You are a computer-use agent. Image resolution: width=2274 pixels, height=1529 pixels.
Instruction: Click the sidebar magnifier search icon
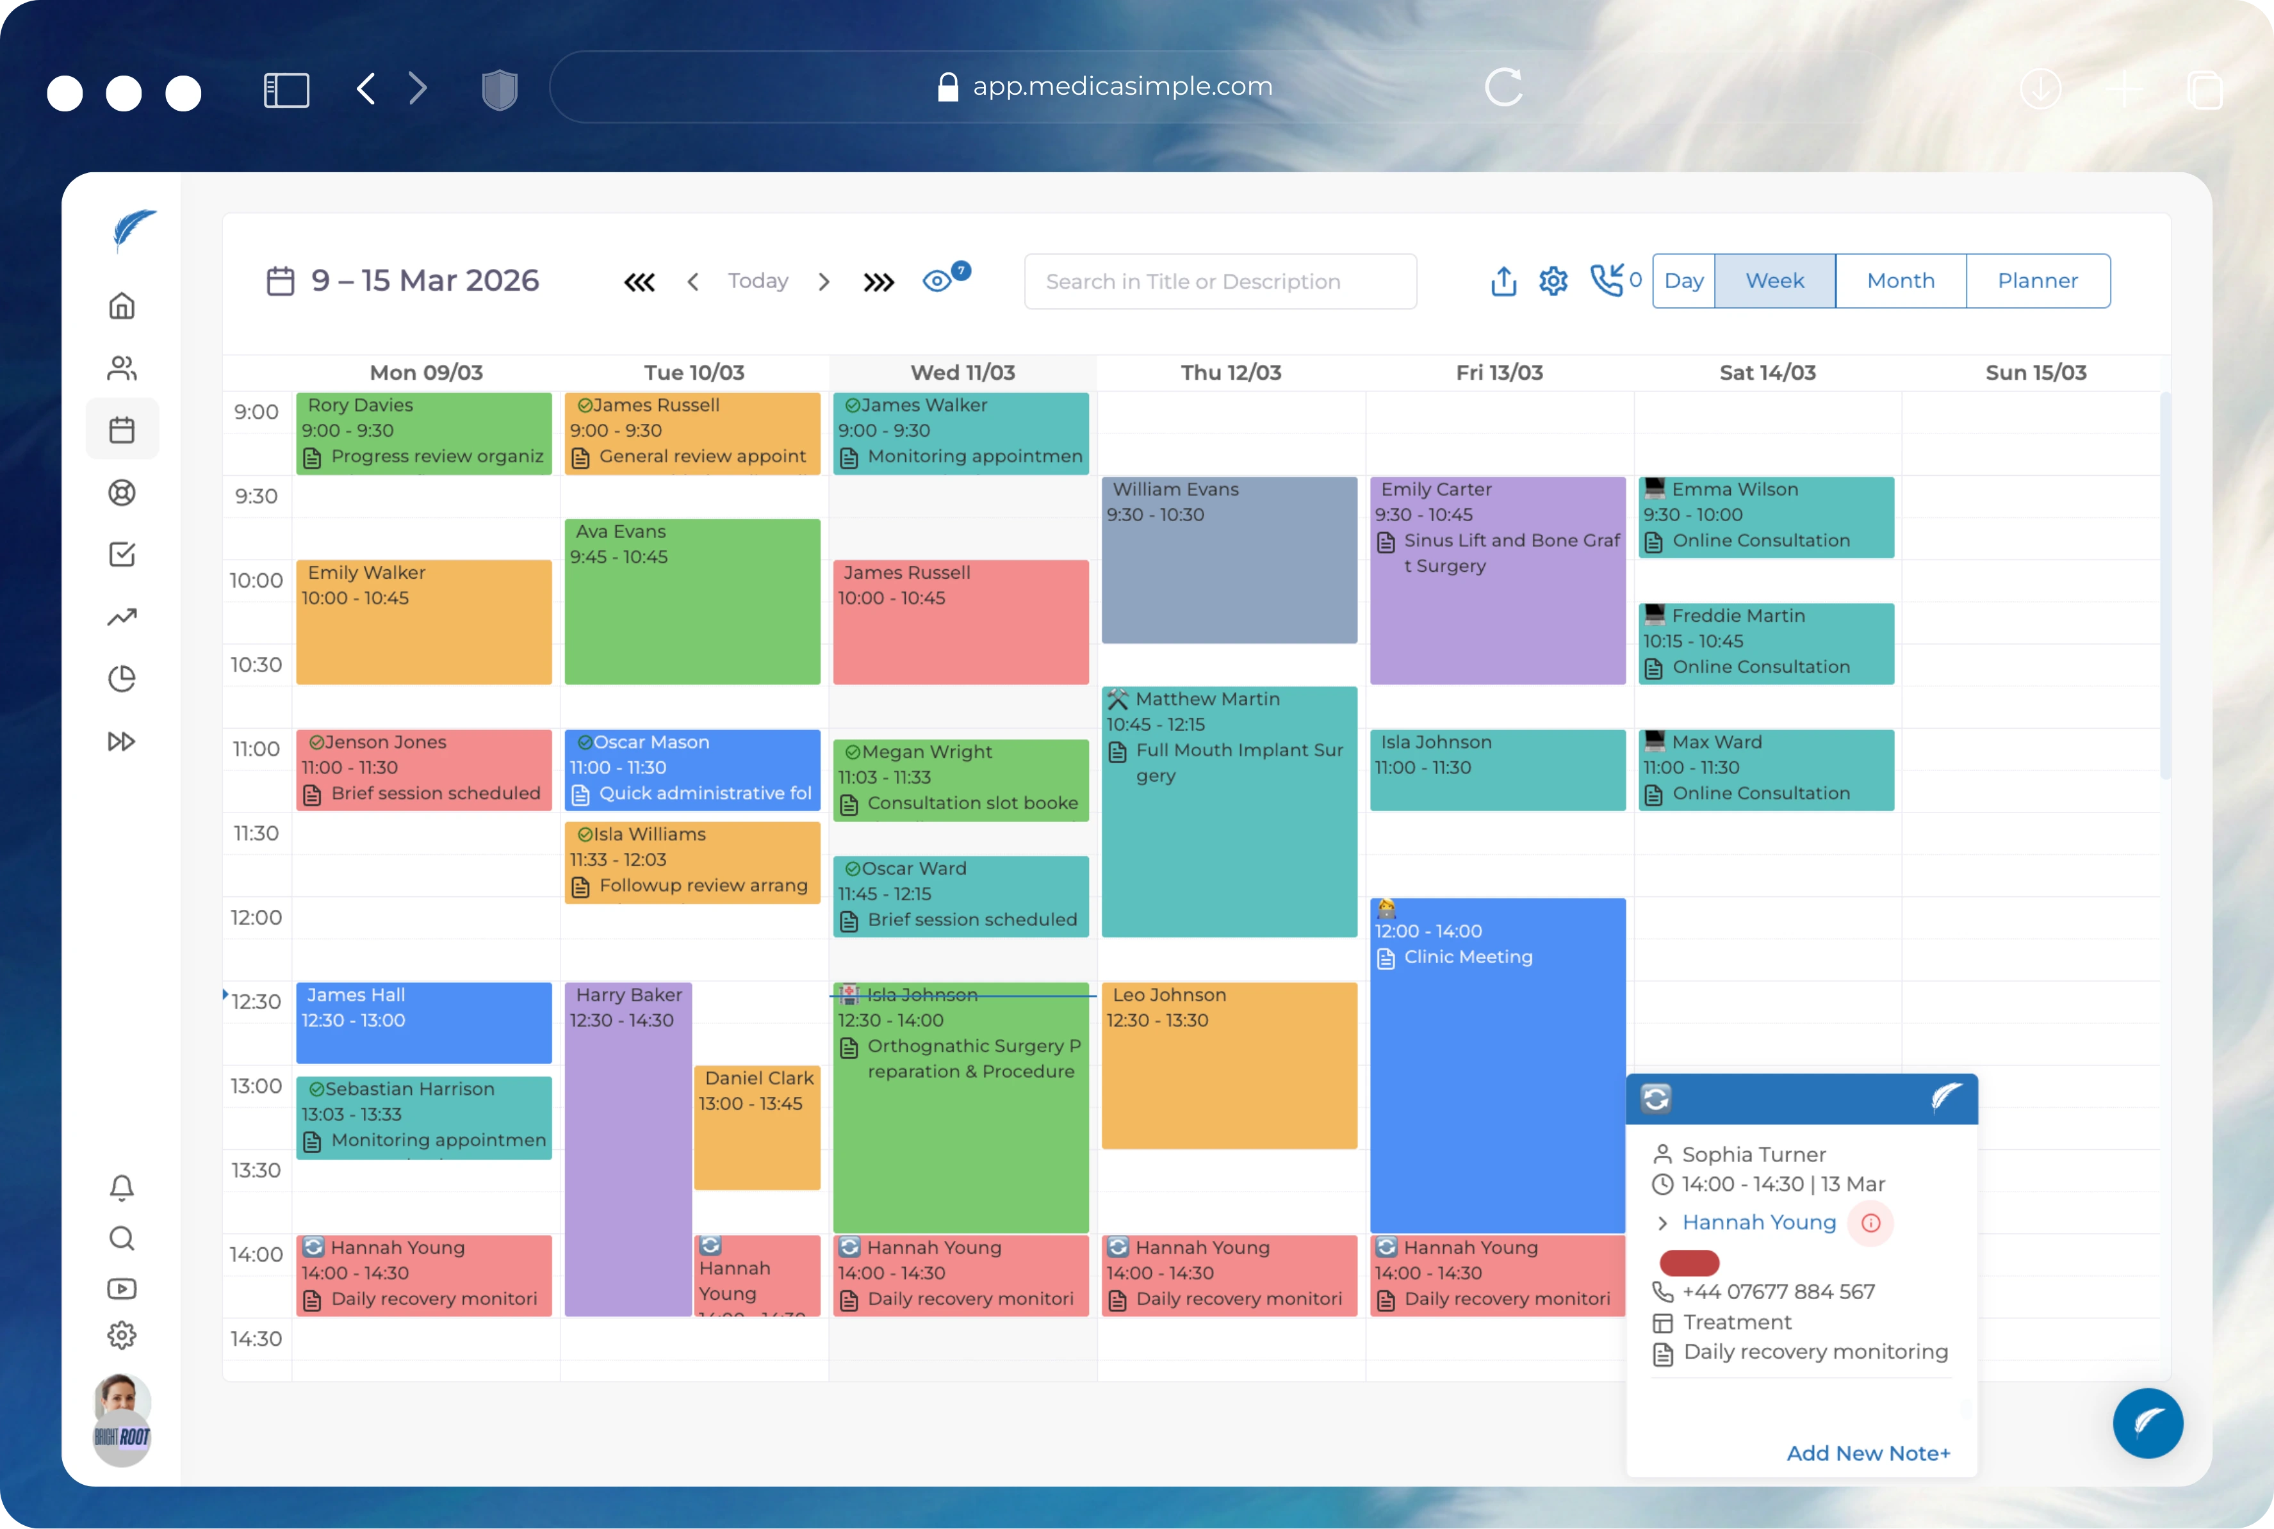(x=122, y=1238)
